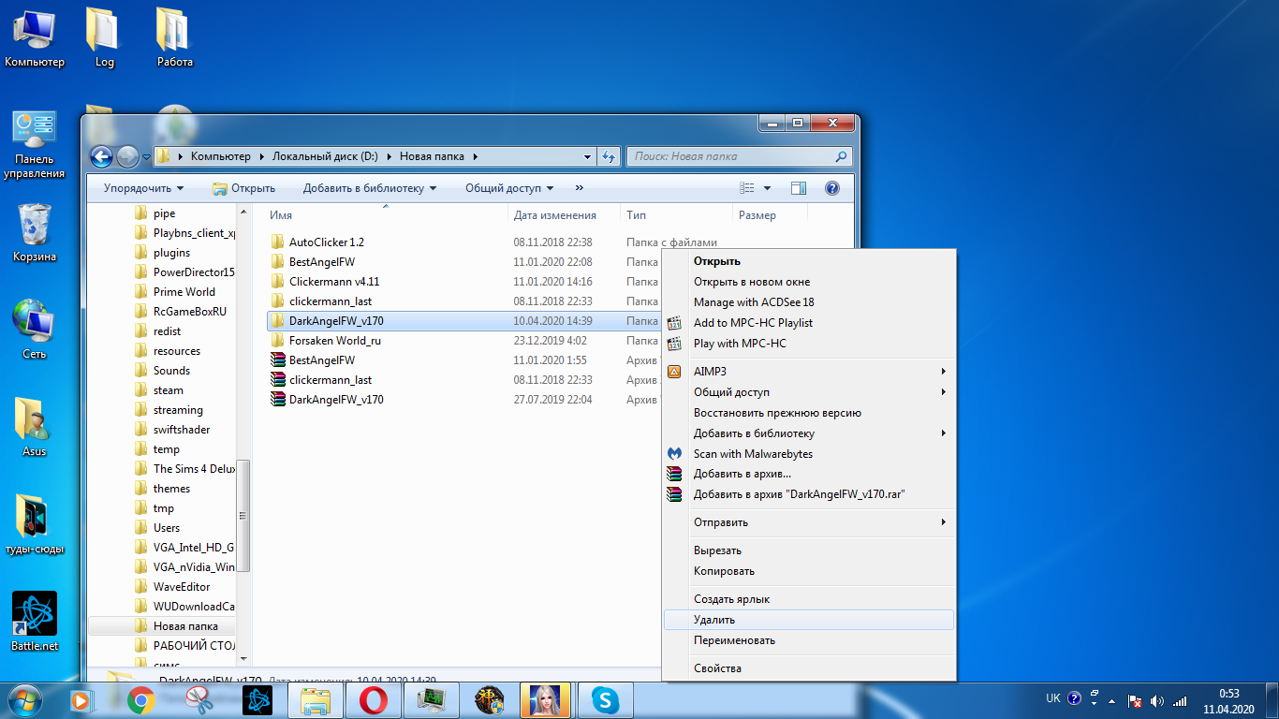Expand the Упорядочить dropdown menu
Screen dimensions: 1279x719
(x=143, y=188)
